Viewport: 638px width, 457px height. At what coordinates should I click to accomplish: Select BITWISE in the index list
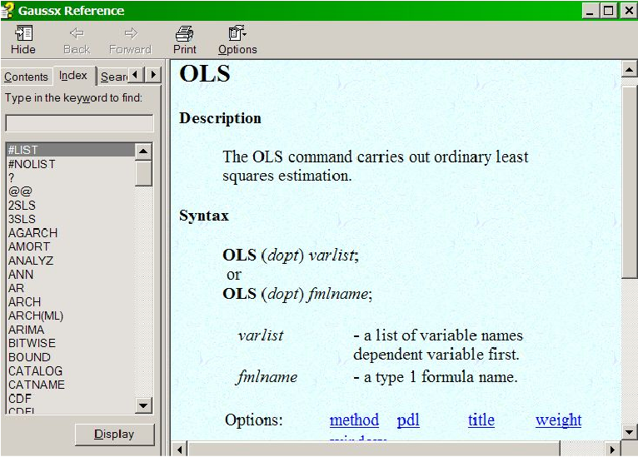[x=71, y=343]
